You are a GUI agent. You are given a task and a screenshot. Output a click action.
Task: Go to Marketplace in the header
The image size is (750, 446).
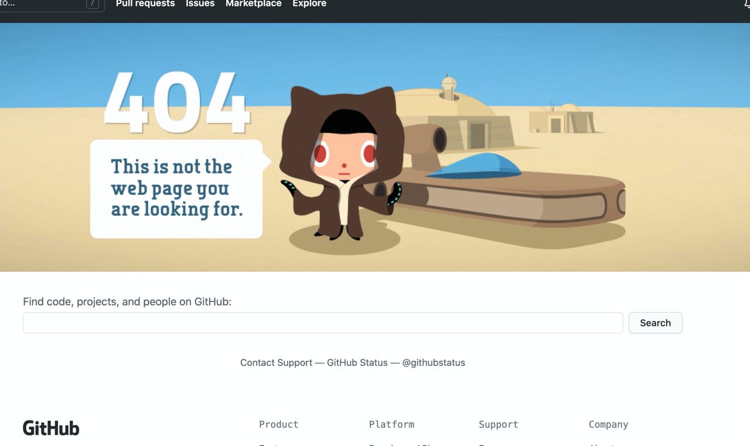(x=254, y=4)
